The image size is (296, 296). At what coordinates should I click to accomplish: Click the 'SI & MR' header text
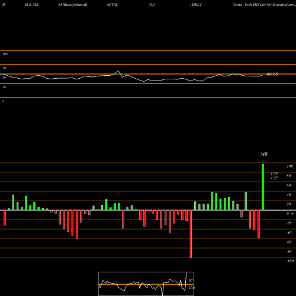(x=31, y=5)
